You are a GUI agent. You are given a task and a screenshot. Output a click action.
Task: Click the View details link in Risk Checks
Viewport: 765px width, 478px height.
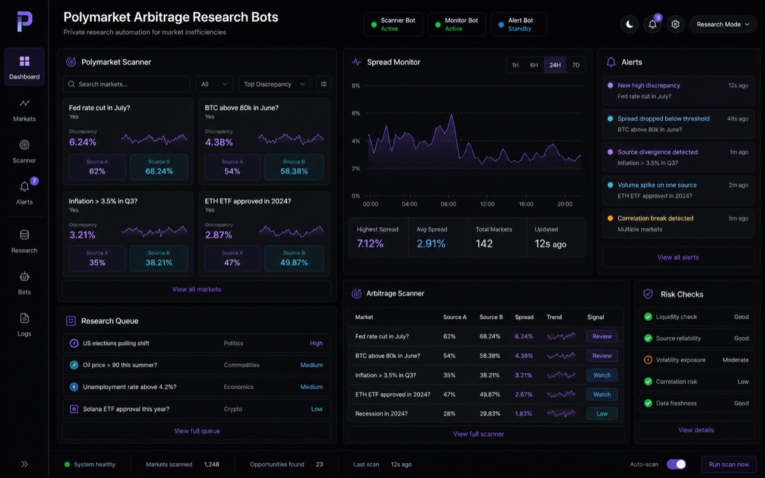[x=696, y=430]
